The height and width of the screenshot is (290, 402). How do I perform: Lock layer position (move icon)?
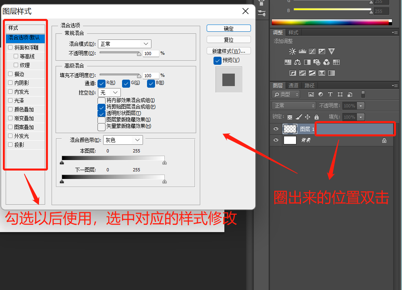(x=307, y=117)
